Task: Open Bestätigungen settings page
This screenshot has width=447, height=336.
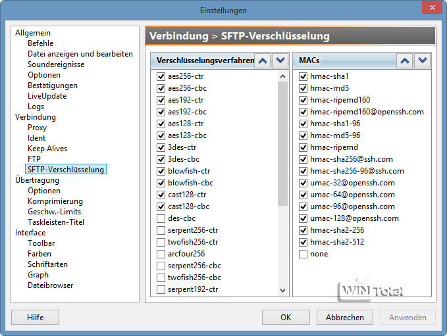Action: click(x=53, y=85)
